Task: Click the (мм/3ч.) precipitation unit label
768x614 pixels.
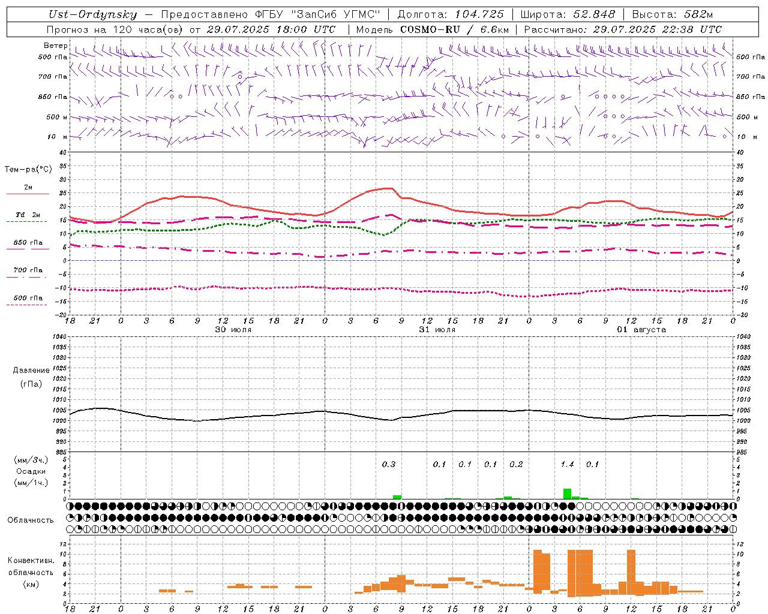Action: tap(31, 460)
